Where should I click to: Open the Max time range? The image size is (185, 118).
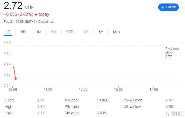117,32
